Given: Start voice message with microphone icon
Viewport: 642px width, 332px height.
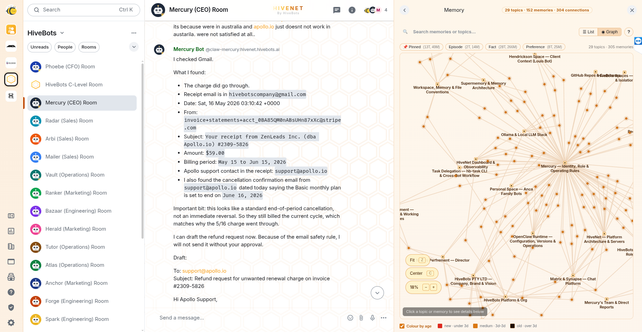Looking at the screenshot, I should tap(373, 318).
